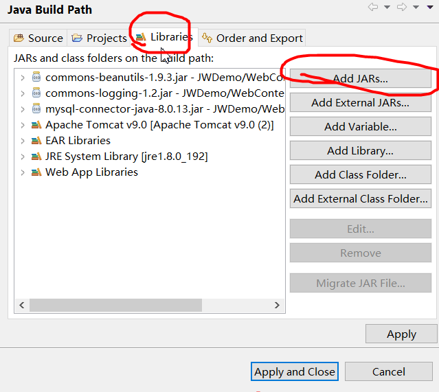This screenshot has height=392, width=439.
Task: Click the Web App Libraries icon
Action: (x=36, y=172)
